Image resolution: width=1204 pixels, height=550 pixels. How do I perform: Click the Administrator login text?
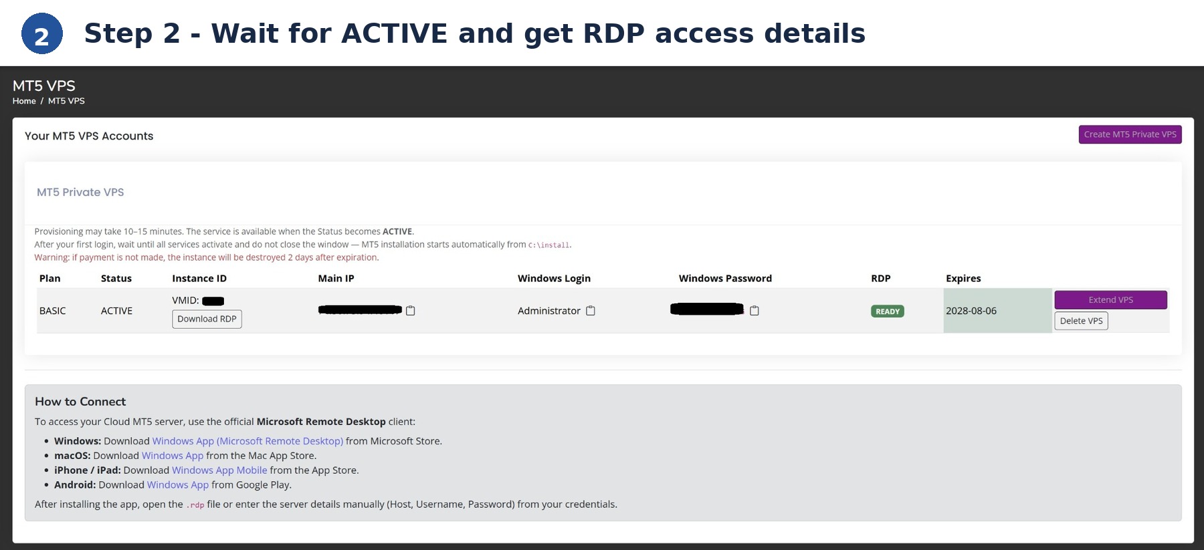point(549,311)
